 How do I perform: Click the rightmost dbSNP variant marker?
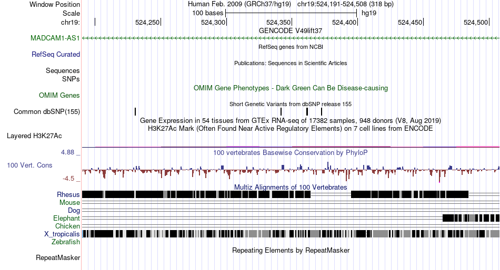coord(322,112)
